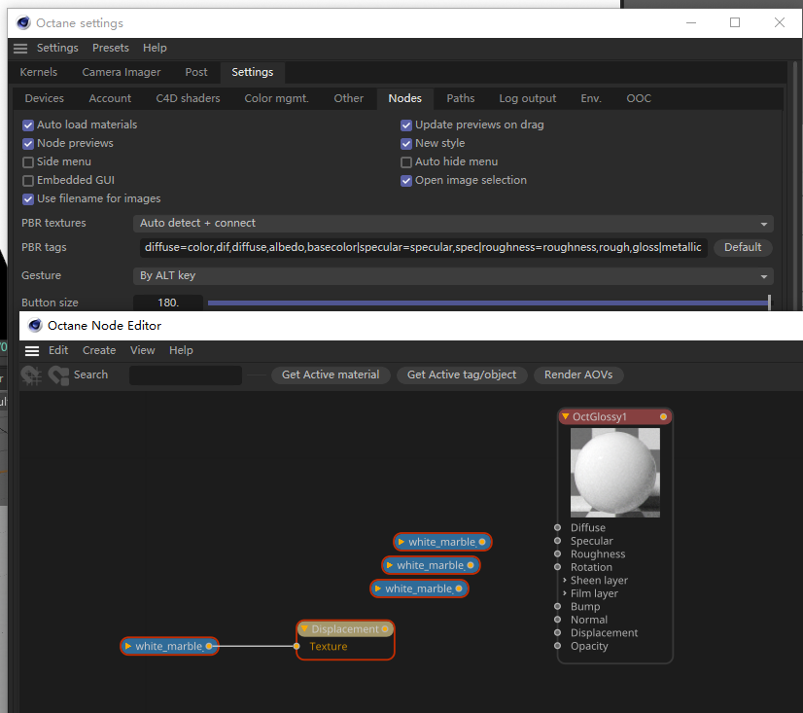Open hamburger menu in Octane settings

click(x=20, y=49)
